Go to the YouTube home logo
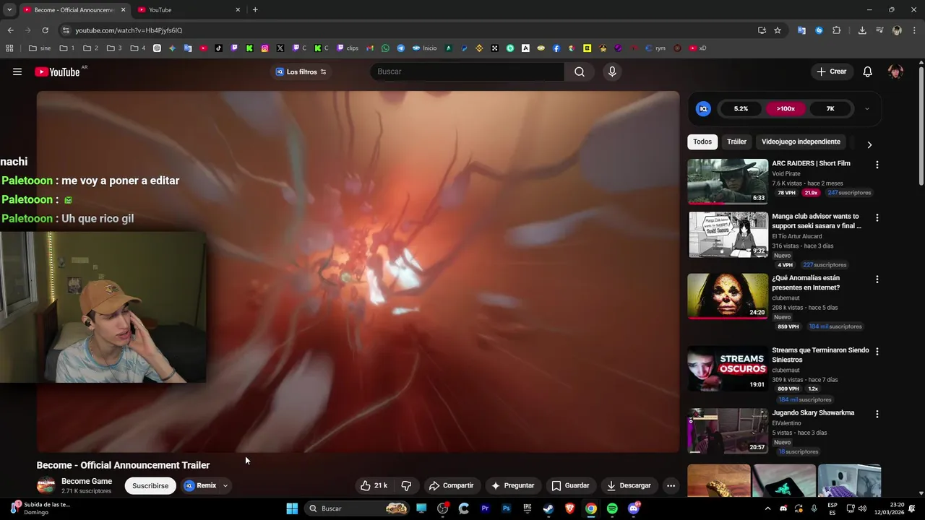This screenshot has height=520, width=925. [x=57, y=71]
